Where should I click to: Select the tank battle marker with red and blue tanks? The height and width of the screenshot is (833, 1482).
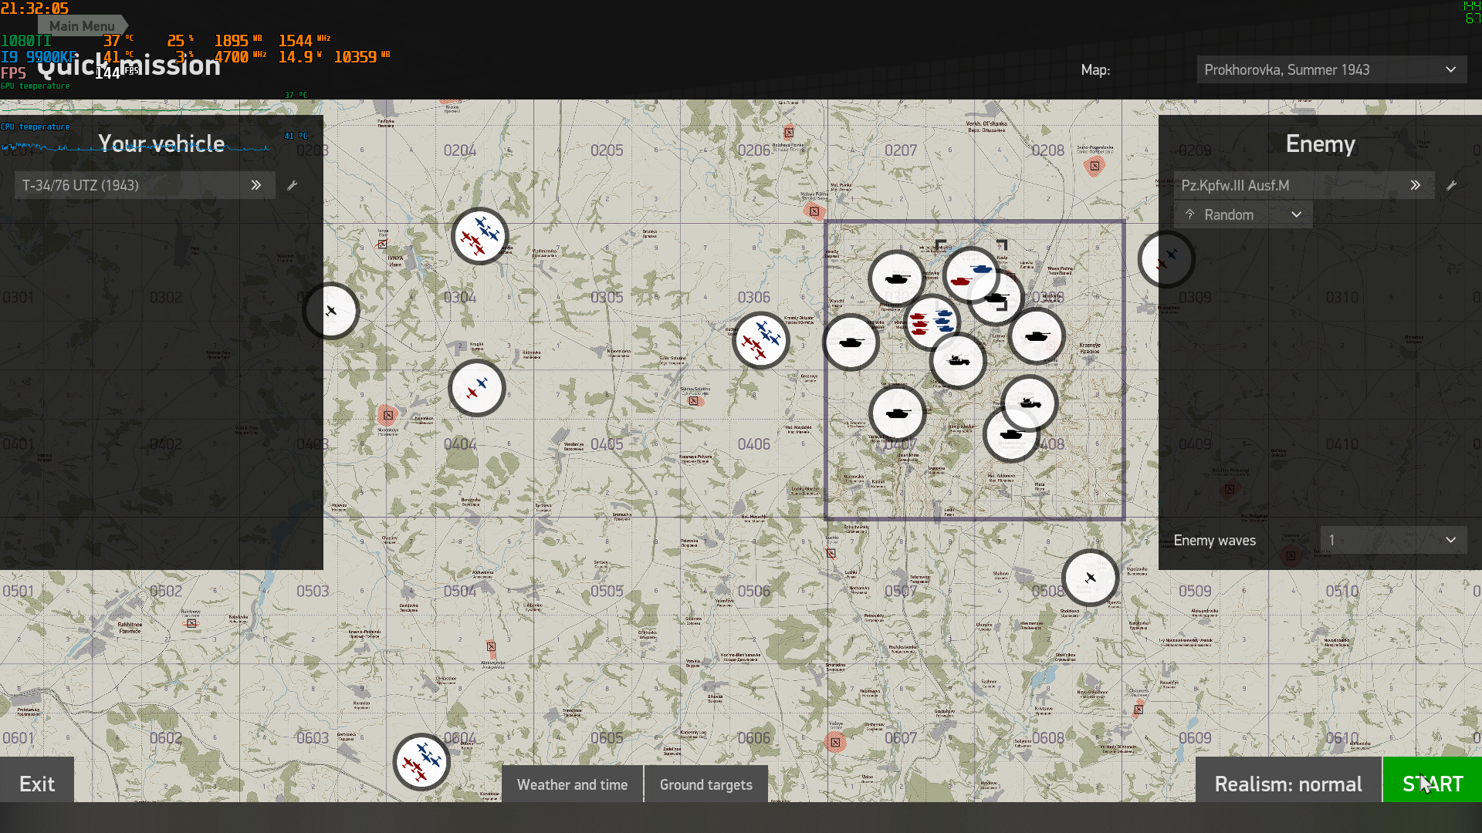(932, 322)
